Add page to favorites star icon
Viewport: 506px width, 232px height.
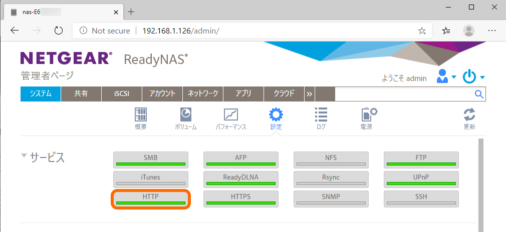(422, 30)
